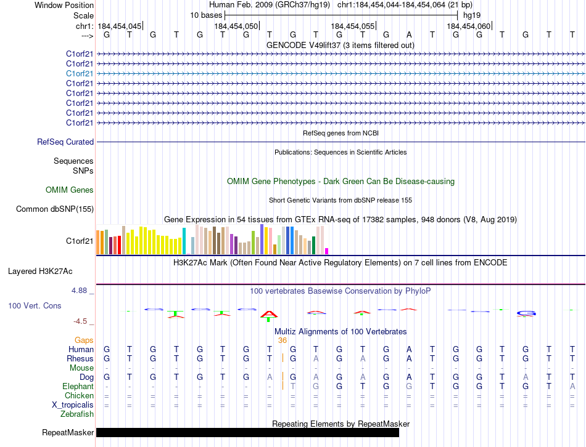586x447 pixels.
Task: Select the Common dbSNP(155) track label
Action: point(54,209)
